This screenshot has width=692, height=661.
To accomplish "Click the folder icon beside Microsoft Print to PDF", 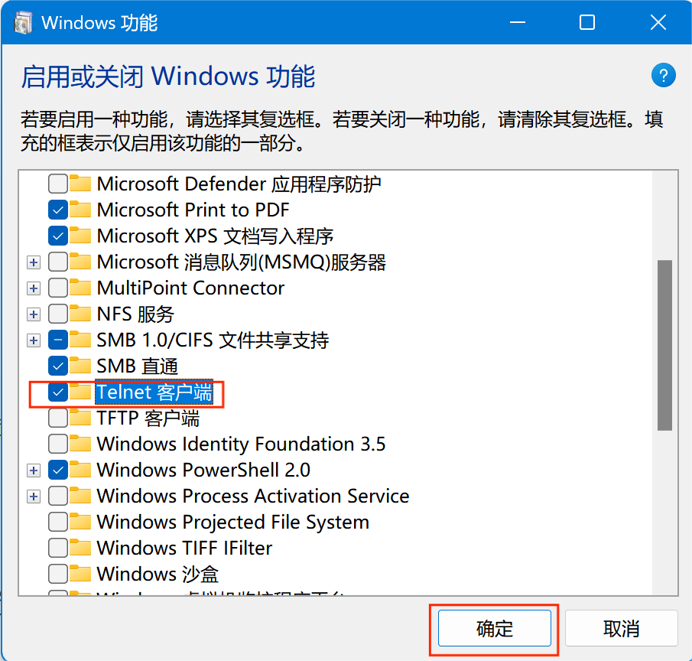I will pyautogui.click(x=80, y=210).
